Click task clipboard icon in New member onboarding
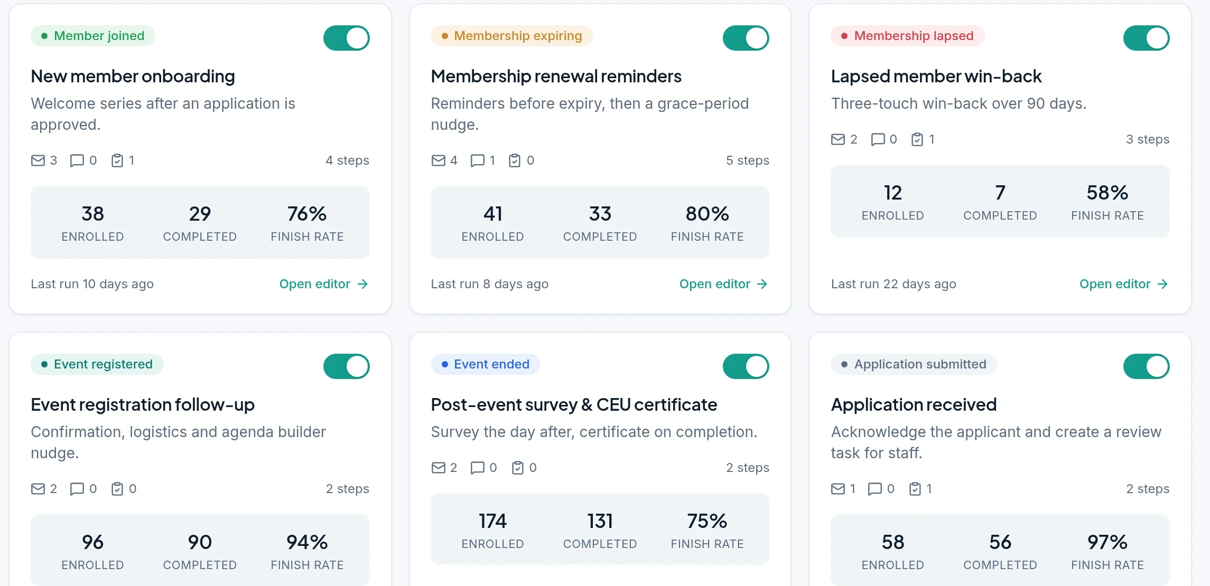 [117, 160]
